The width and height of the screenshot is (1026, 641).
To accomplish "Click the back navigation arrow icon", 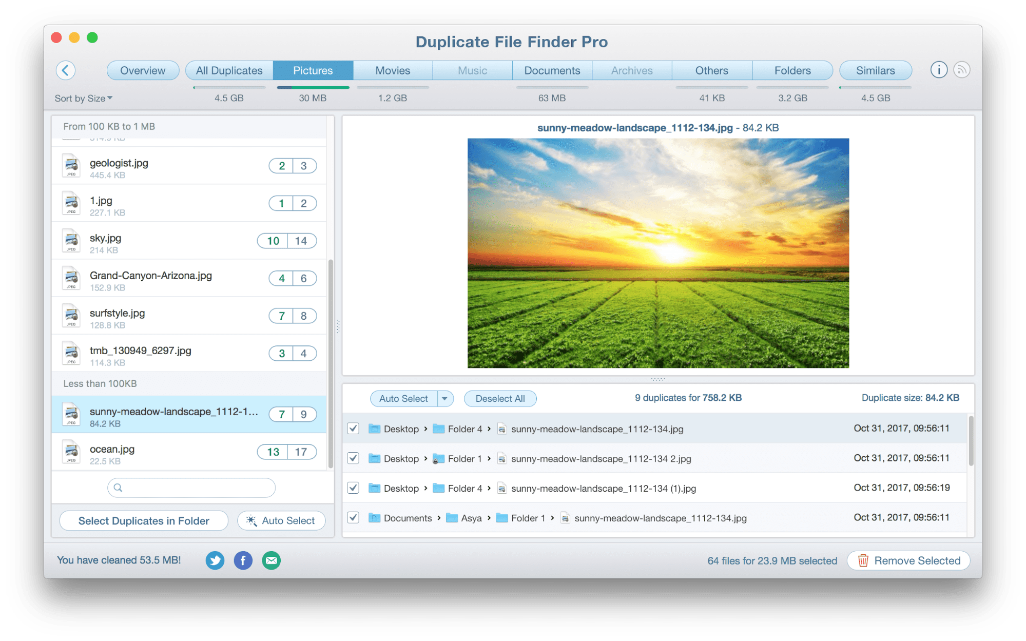I will tap(67, 69).
